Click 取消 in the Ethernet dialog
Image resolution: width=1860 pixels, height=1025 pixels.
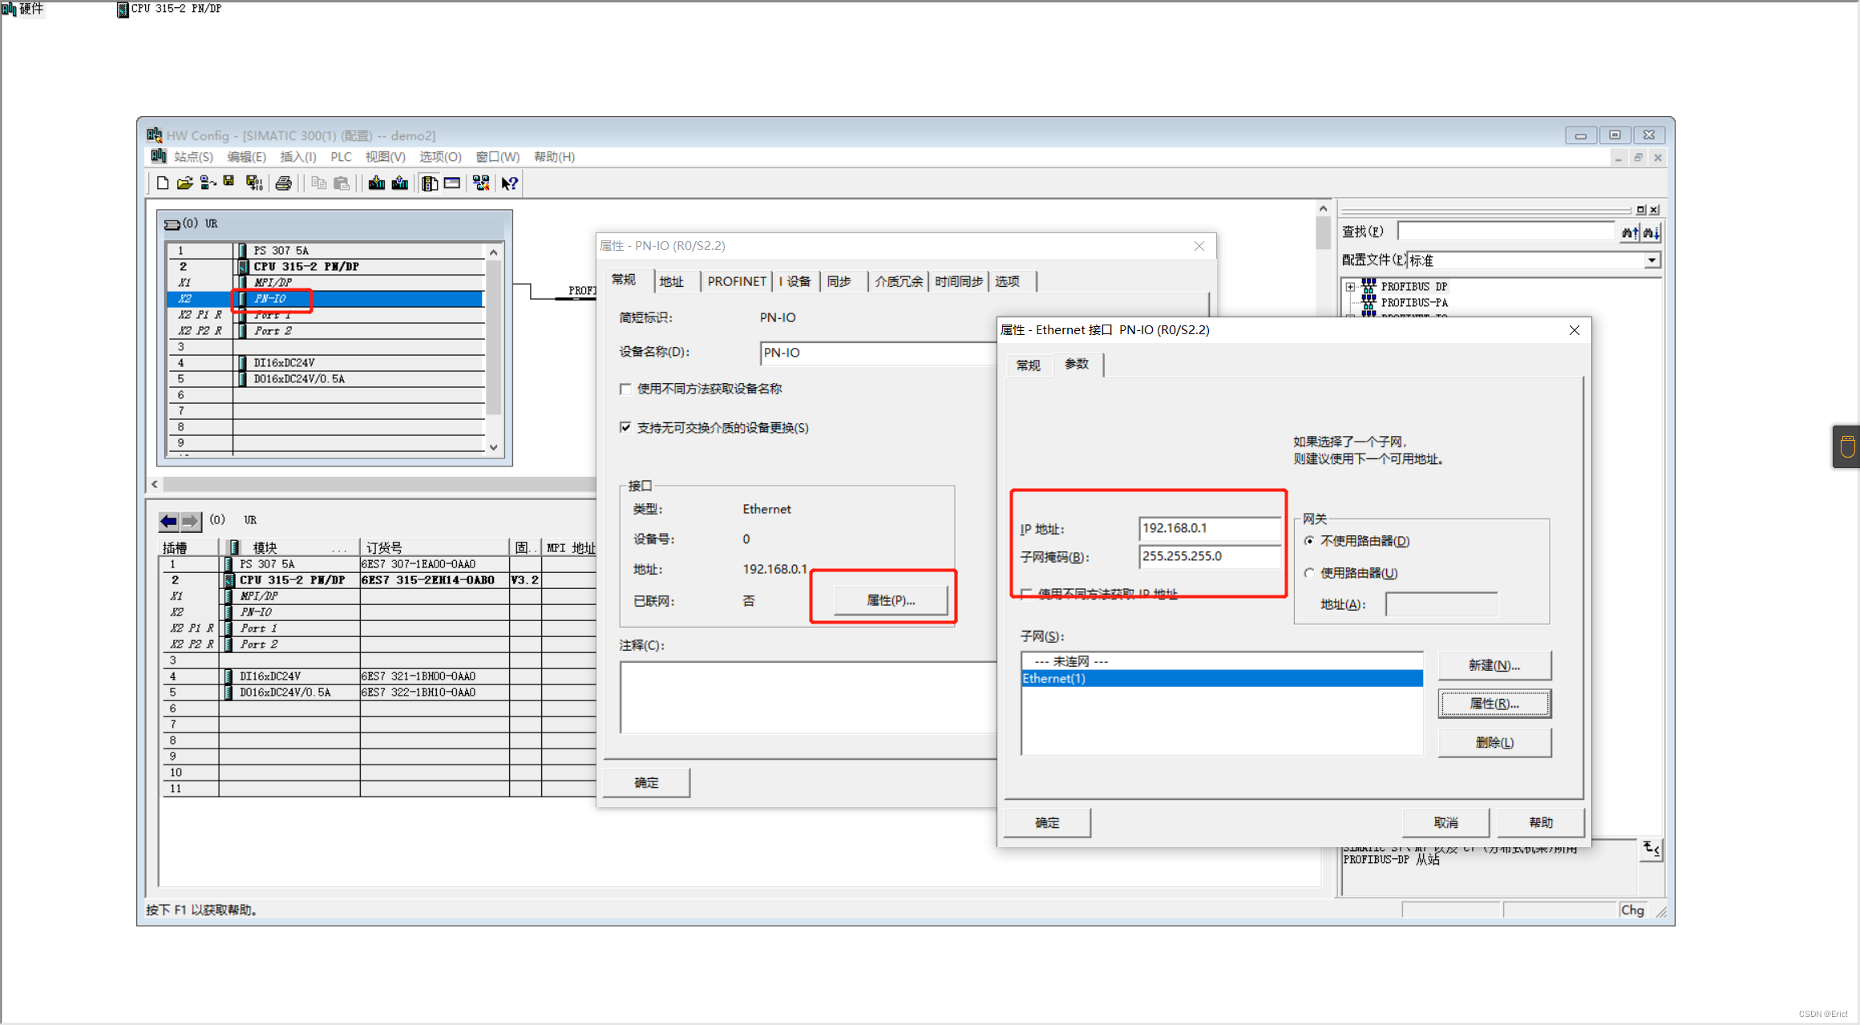pyautogui.click(x=1446, y=823)
